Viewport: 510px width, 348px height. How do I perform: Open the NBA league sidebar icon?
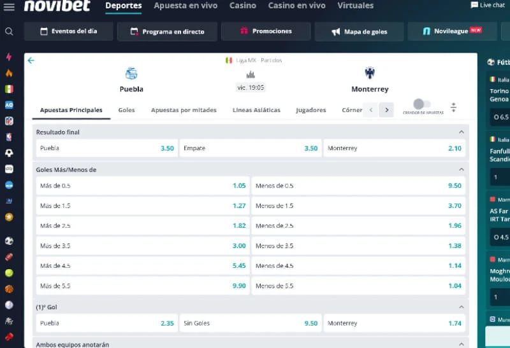point(9,137)
